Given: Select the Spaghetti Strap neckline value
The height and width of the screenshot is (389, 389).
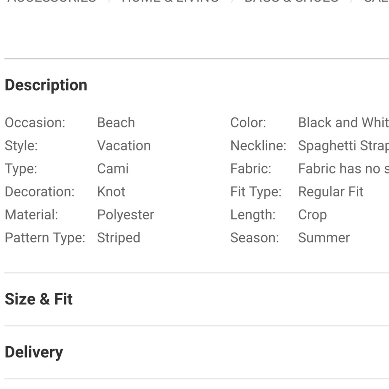Looking at the screenshot, I should click(x=343, y=145).
